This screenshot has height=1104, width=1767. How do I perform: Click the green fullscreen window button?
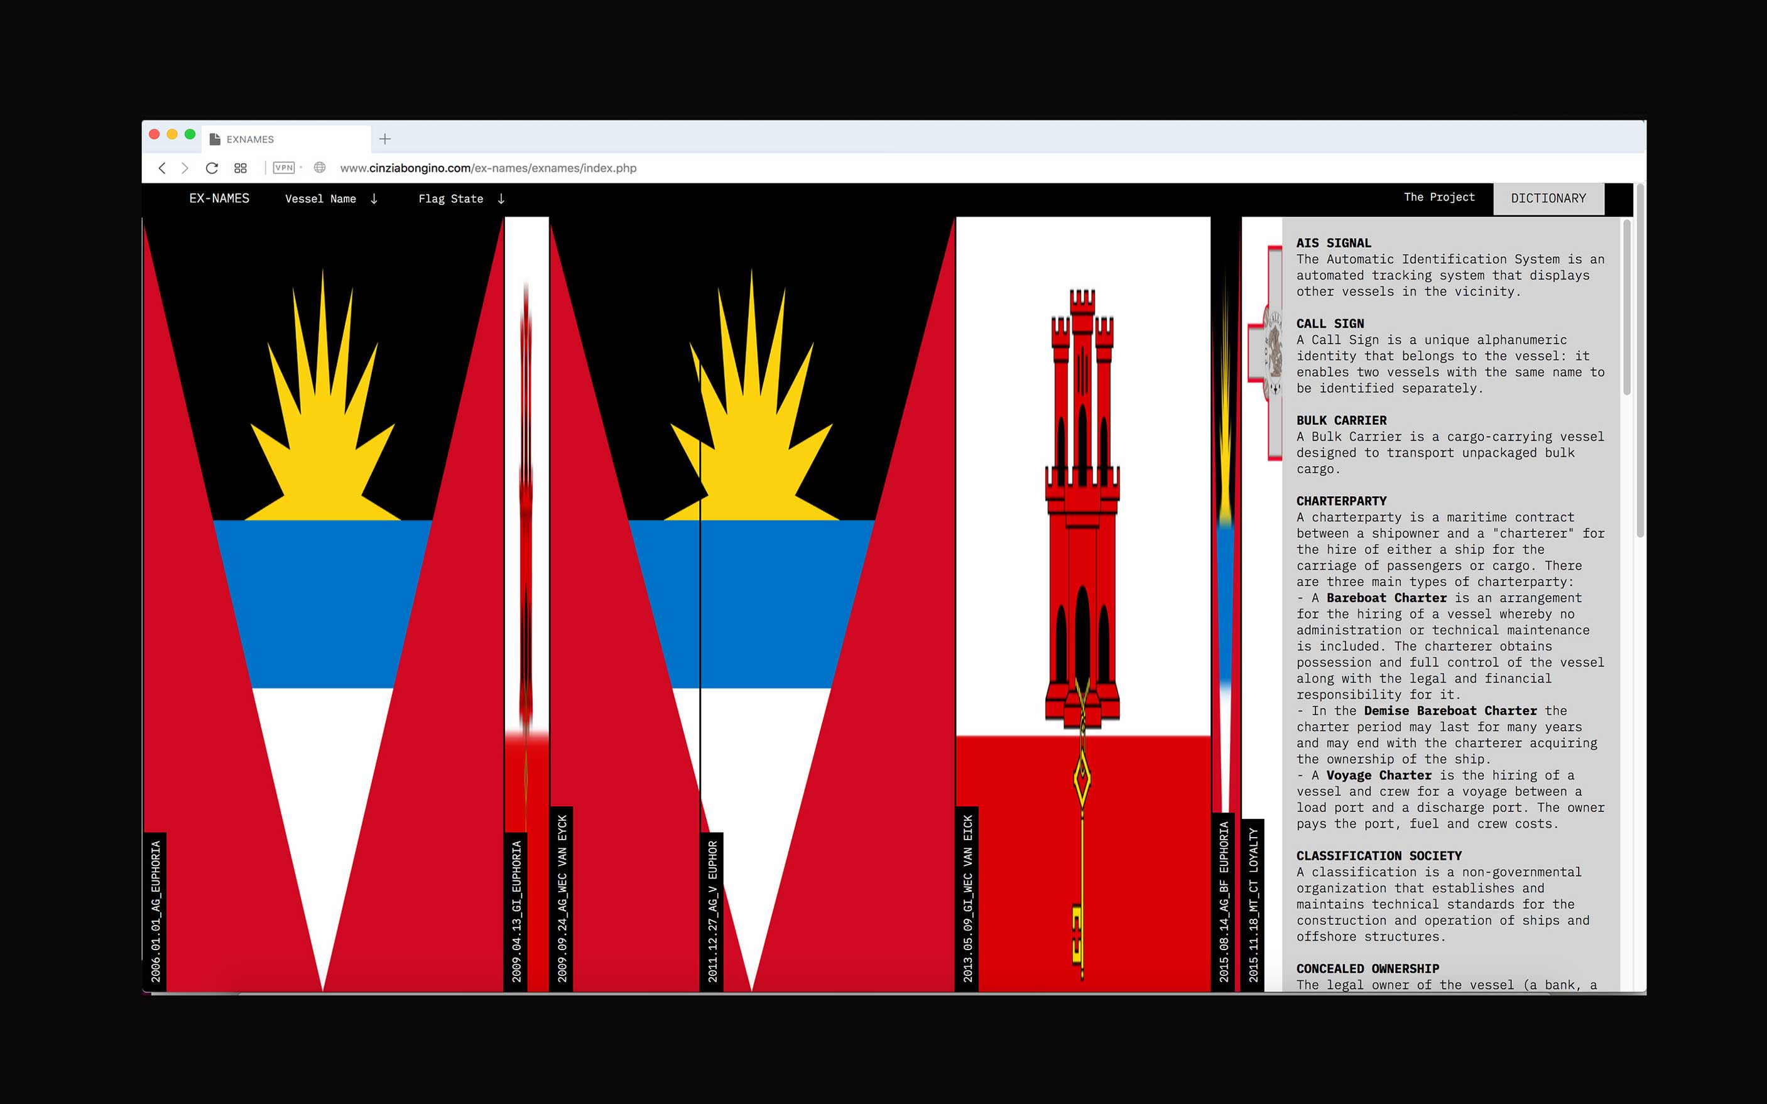pos(190,134)
